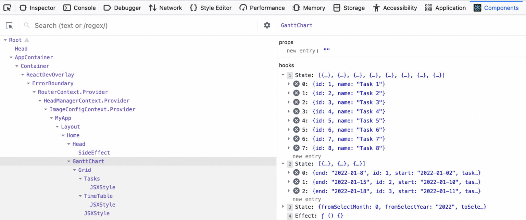Select the element picker tool
Viewport: 526px width, 220px height.
(x=9, y=25)
